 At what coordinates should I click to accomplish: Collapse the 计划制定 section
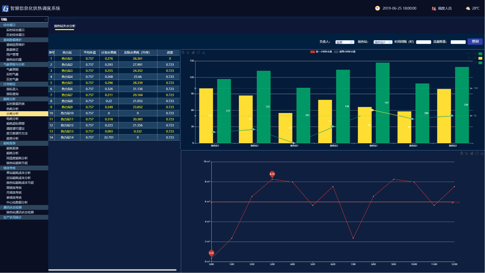pyautogui.click(x=24, y=84)
